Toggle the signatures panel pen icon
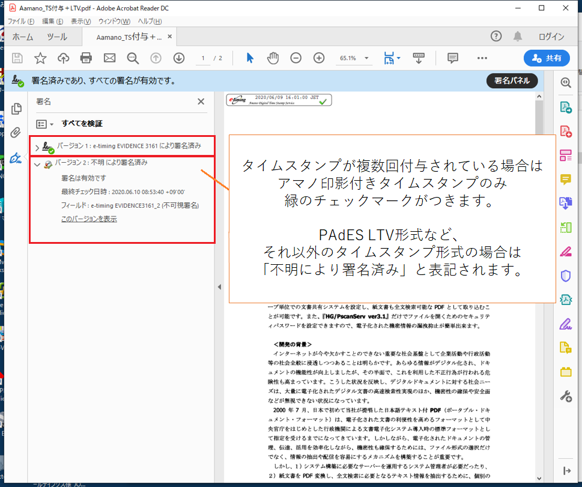The image size is (582, 487). click(16, 158)
